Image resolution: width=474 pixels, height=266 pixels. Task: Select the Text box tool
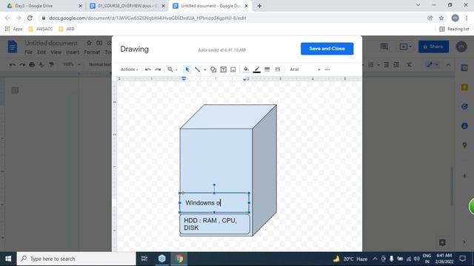click(223, 69)
